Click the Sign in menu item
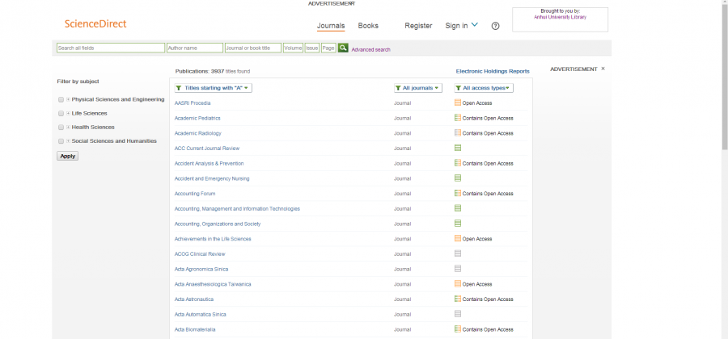The width and height of the screenshot is (728, 339). pos(456,26)
